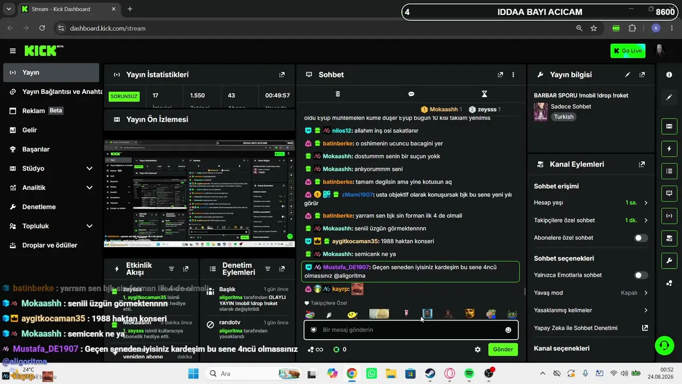Open Takipçilere özel sohbet duration options

point(591,220)
